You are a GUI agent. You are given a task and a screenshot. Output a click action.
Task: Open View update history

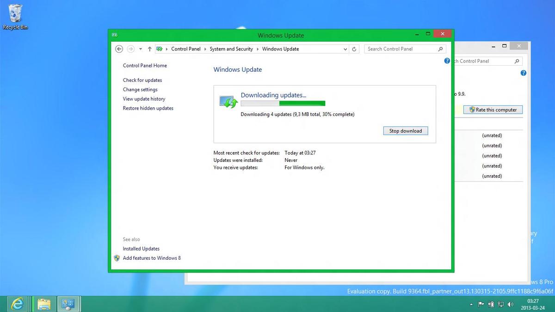pyautogui.click(x=144, y=99)
